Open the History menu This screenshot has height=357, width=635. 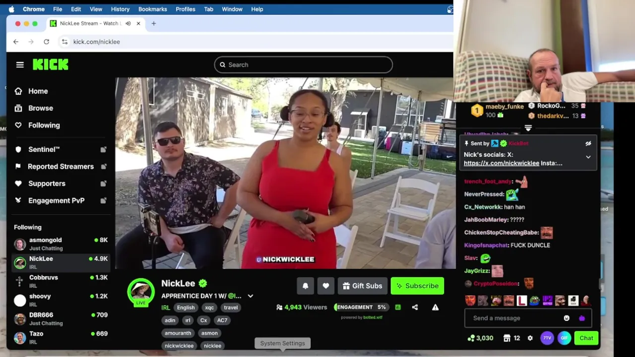[120, 9]
